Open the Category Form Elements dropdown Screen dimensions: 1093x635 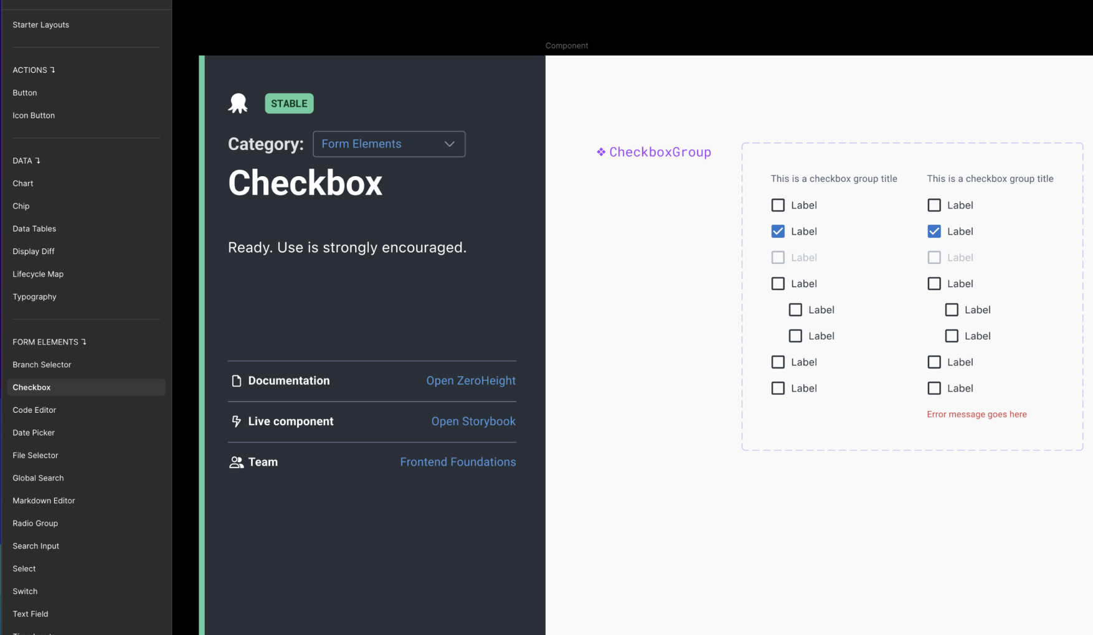pyautogui.click(x=389, y=144)
